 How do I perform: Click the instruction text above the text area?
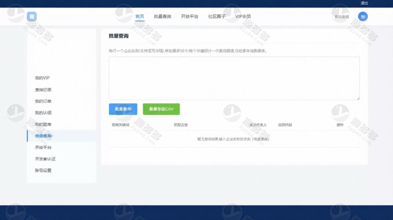[x=188, y=51]
